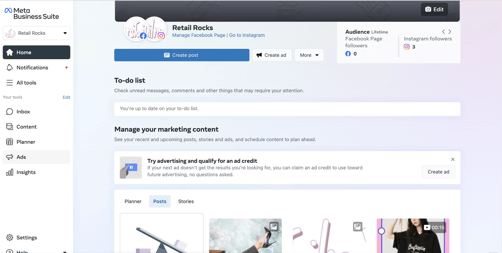Click Instagram icon beside follower count
Screen dimensions: 502x253
click(407, 47)
